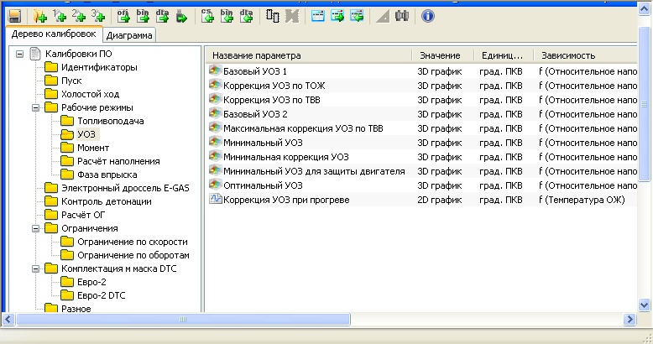
Task: Select the 'Дерево калибровок' tab
Action: 53,34
